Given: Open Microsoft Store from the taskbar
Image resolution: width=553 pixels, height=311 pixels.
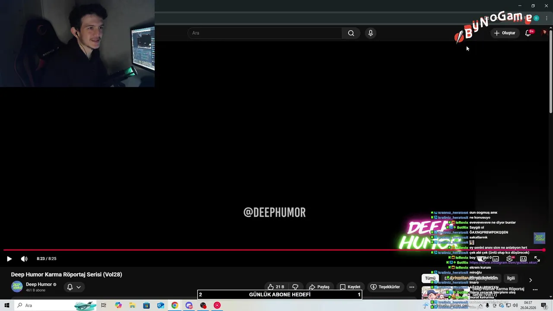Looking at the screenshot, I should (x=146, y=305).
